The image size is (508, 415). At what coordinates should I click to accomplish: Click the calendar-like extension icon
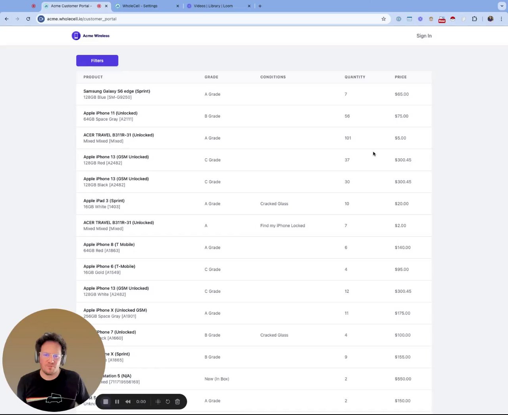(409, 19)
